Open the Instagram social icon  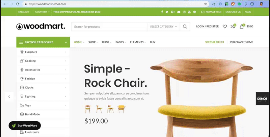pos(184,12)
